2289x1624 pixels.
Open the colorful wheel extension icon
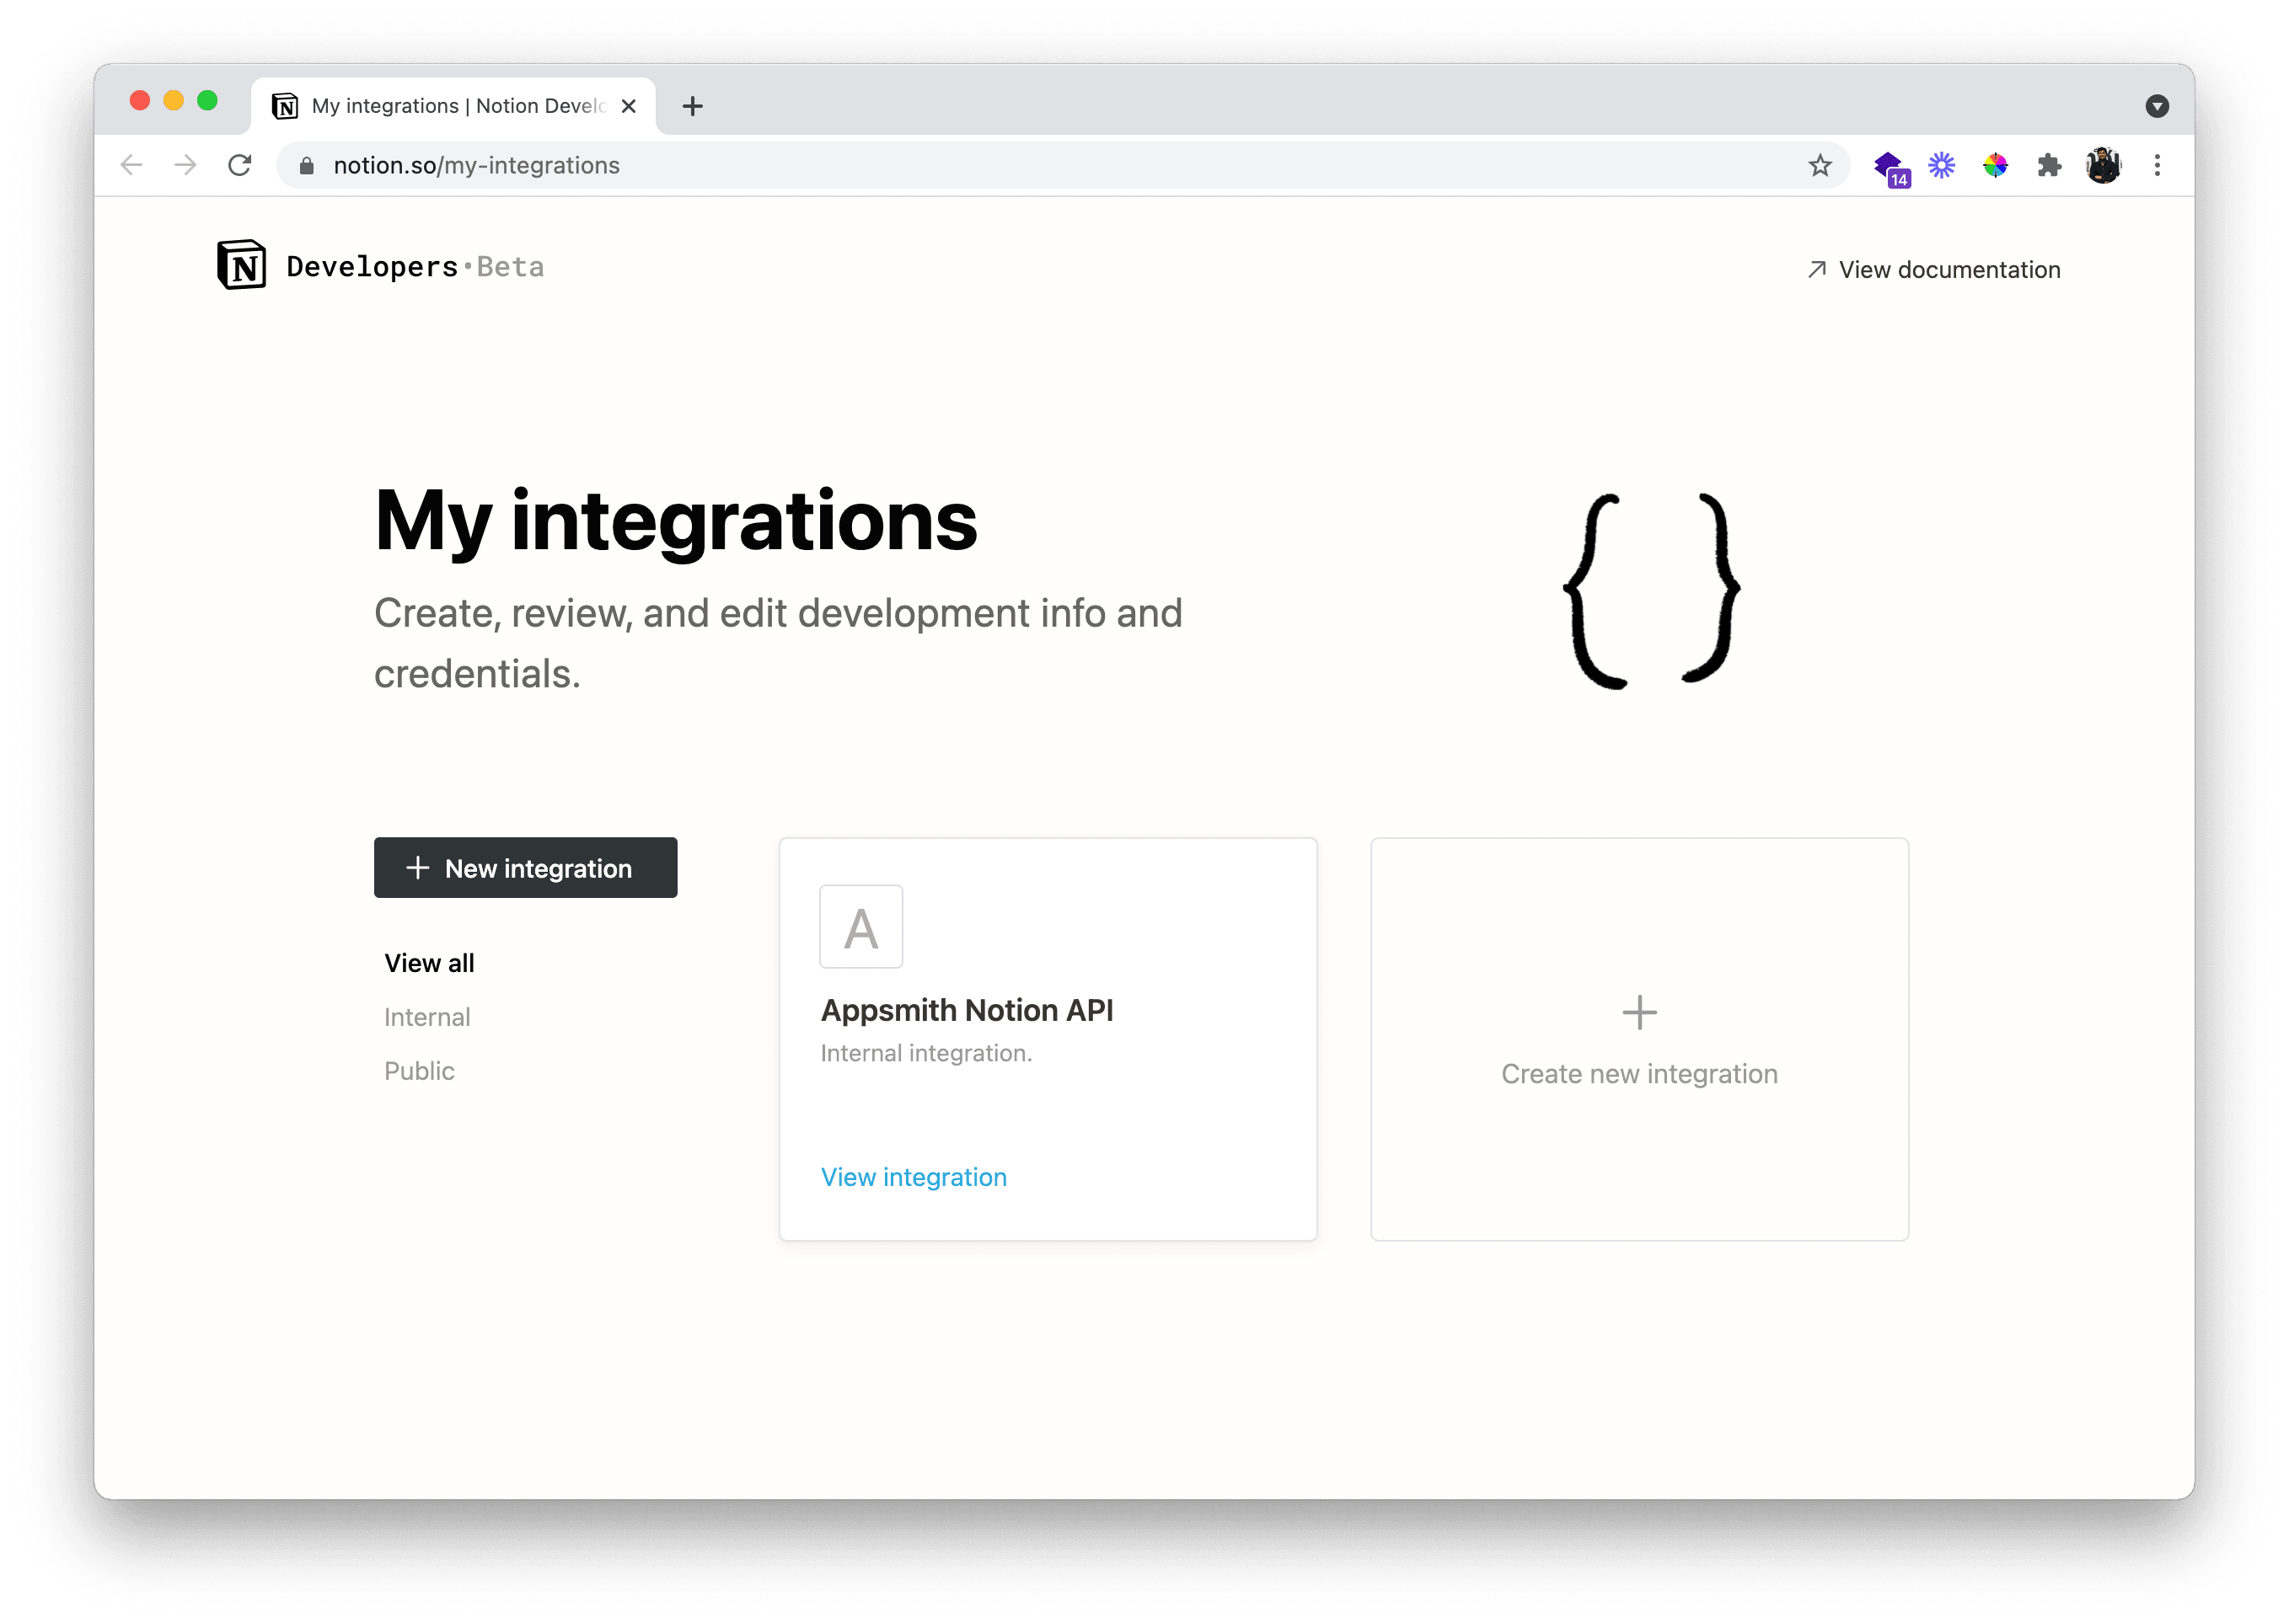coord(1995,166)
